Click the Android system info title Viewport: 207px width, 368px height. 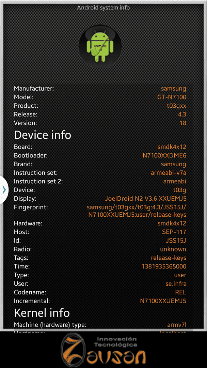[x=103, y=7]
